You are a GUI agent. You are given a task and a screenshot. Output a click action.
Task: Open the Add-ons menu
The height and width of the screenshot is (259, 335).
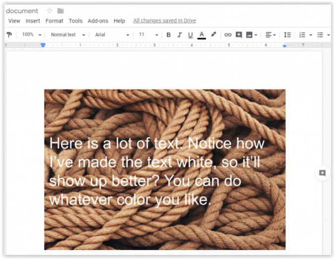coord(98,21)
